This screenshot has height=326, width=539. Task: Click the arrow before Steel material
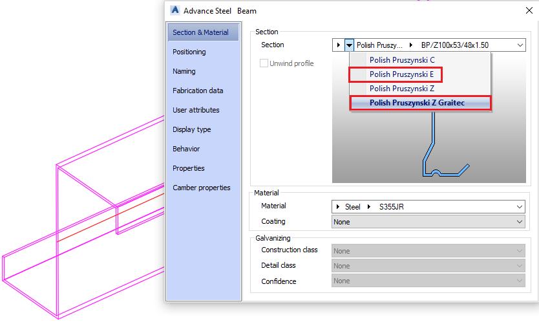337,207
